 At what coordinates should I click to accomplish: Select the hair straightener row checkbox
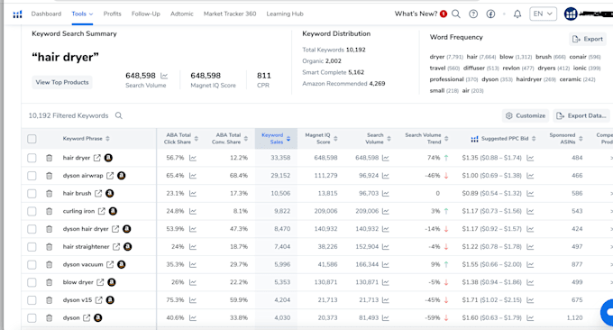[32, 247]
